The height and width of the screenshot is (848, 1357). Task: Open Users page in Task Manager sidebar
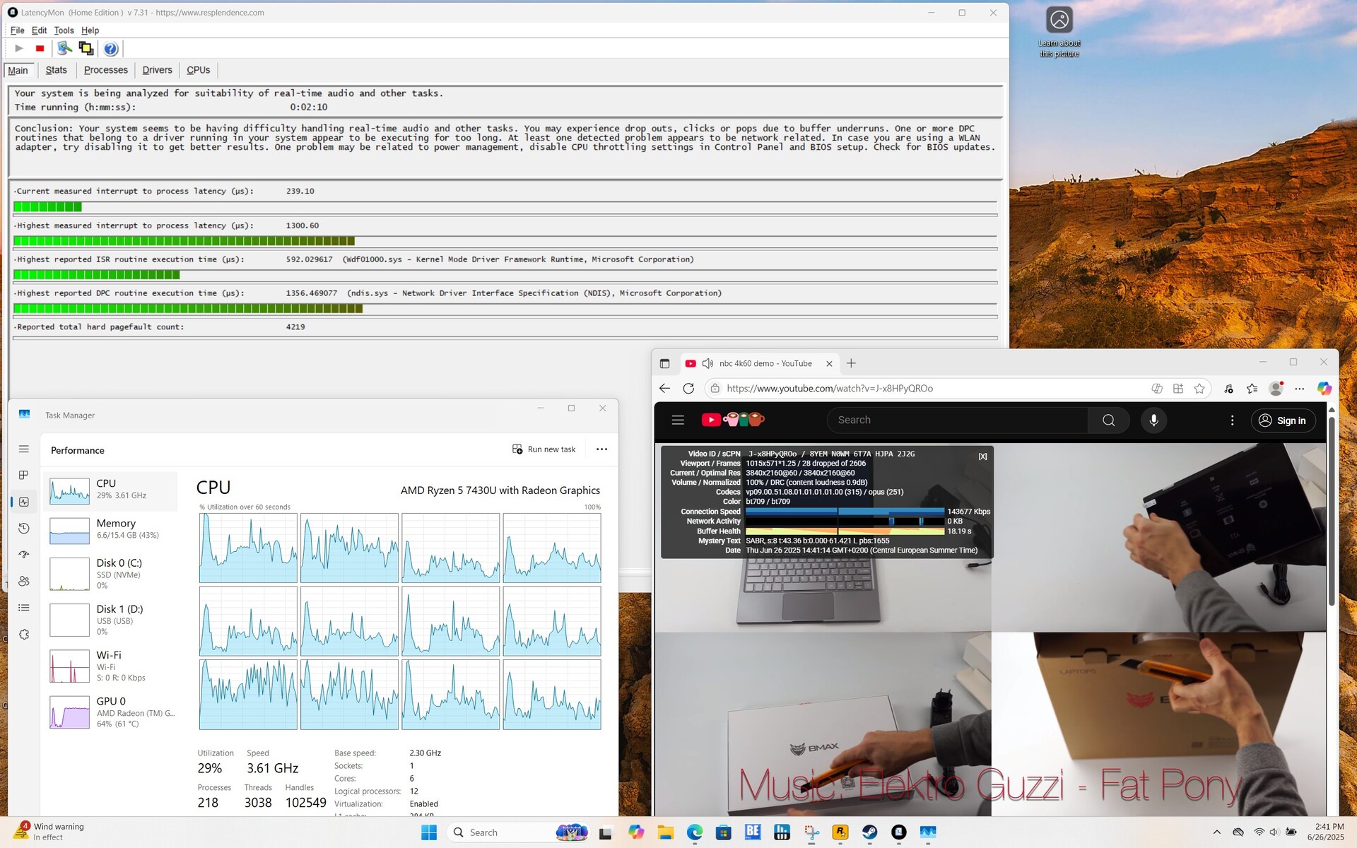tap(24, 581)
